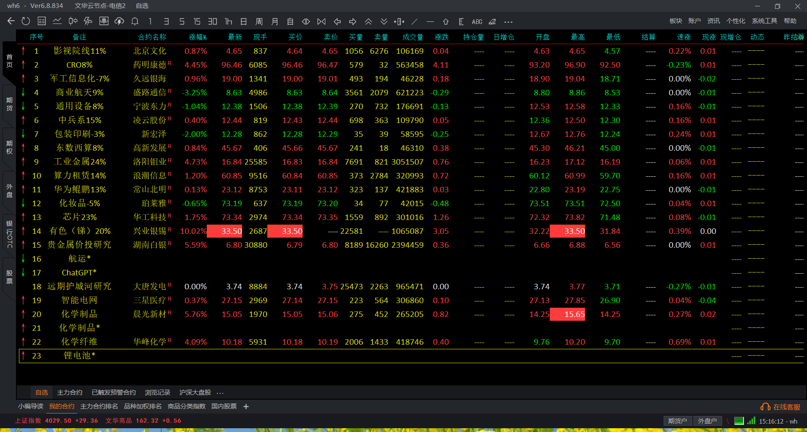Click the right hollow arrow icon
The width and height of the screenshot is (807, 432).
353,21
